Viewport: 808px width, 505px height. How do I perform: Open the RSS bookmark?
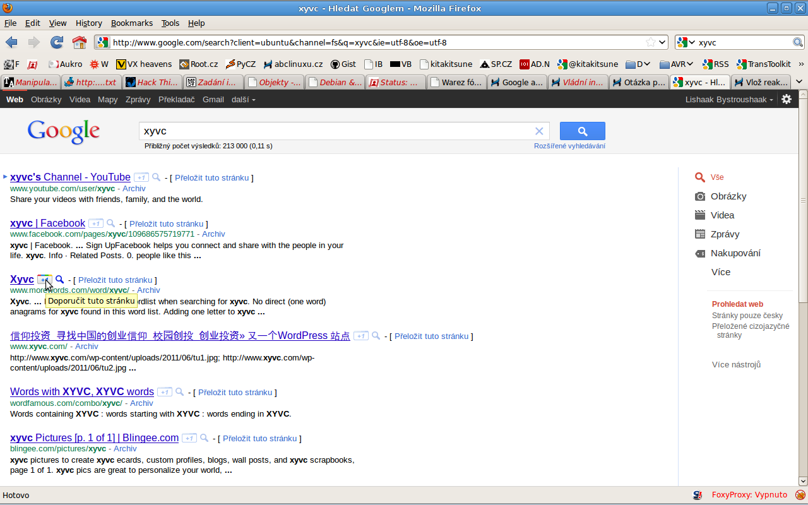(x=715, y=64)
